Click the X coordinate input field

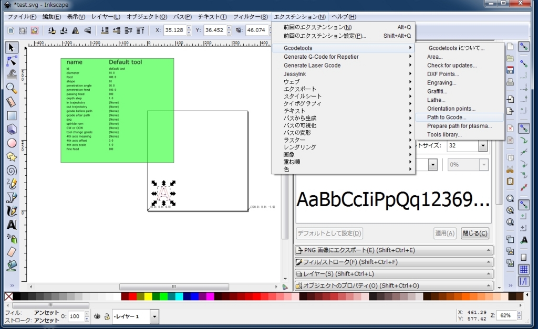174,30
